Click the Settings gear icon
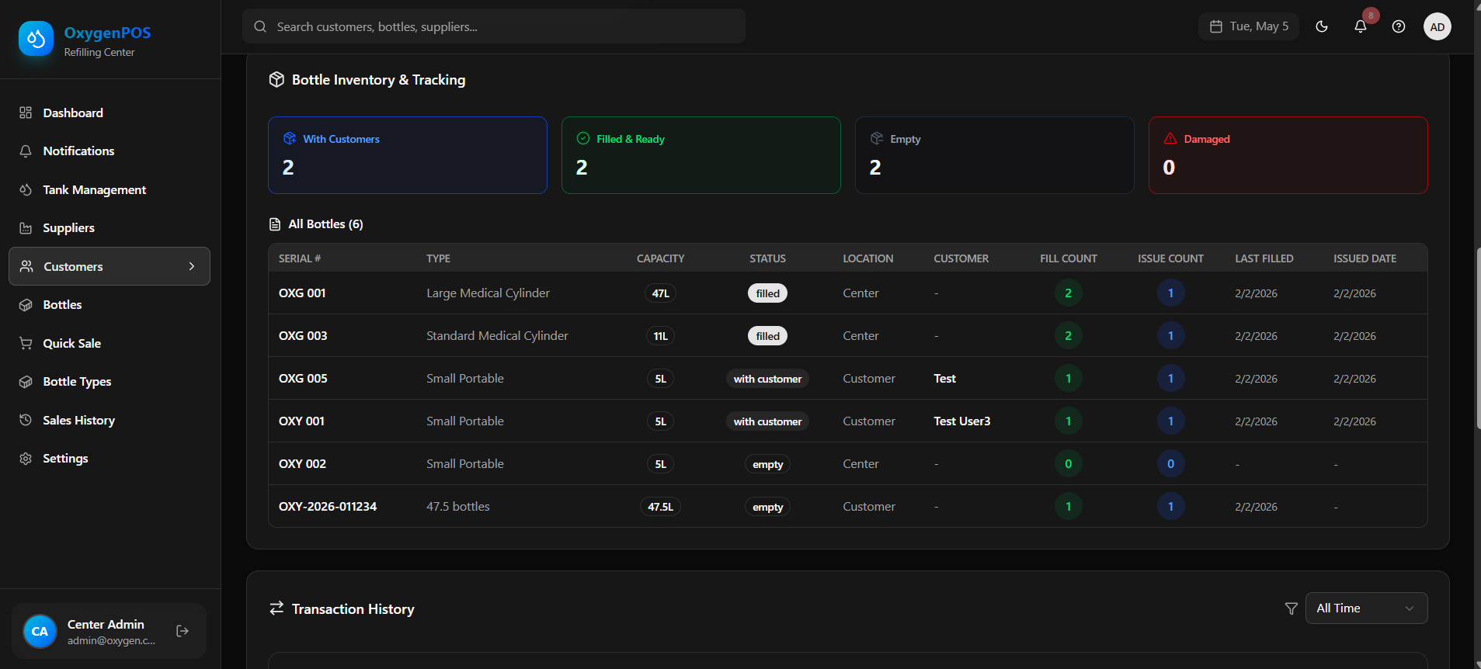The image size is (1481, 669). pos(26,458)
